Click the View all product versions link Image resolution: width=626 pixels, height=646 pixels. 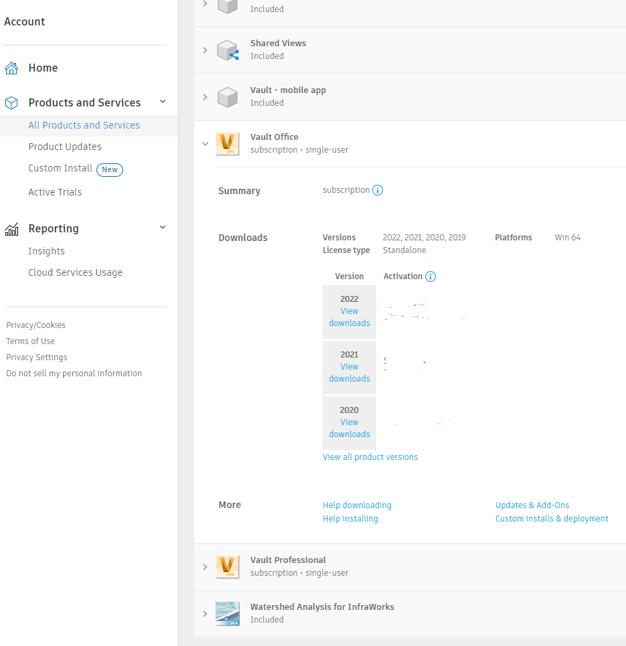tap(370, 457)
